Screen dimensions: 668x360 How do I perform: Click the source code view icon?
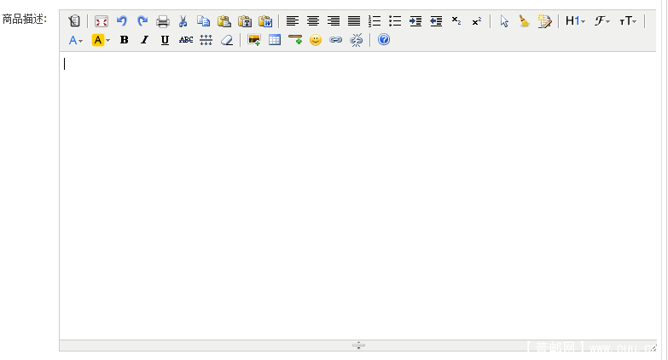(x=74, y=21)
